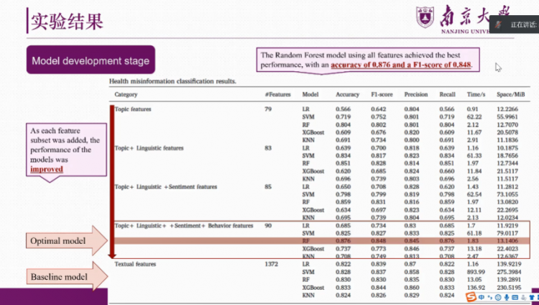Click the 实验结果 slide title
539x305 pixels.
(67, 22)
